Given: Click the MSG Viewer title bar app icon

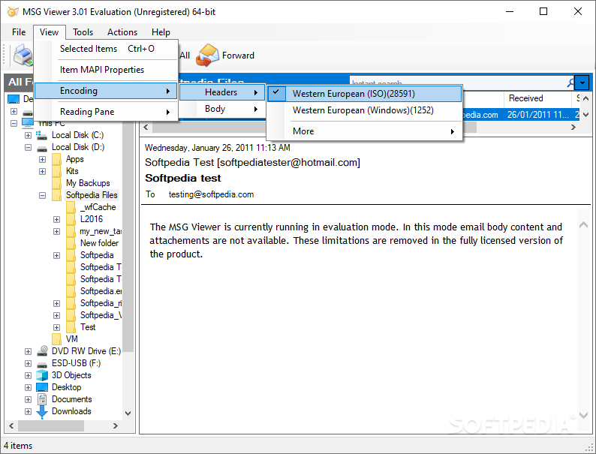Looking at the screenshot, I should click(13, 12).
